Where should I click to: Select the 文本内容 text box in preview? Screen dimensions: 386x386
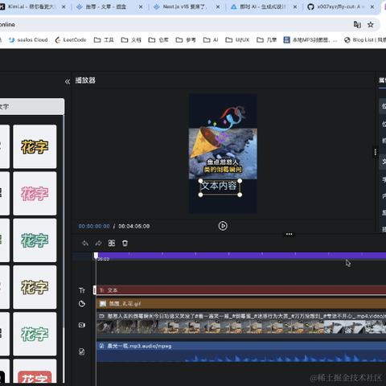pos(220,187)
